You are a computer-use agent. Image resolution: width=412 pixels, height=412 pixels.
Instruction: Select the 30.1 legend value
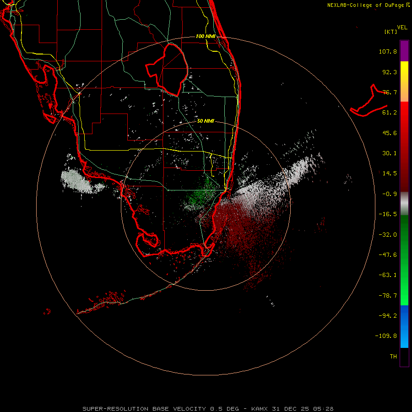click(x=390, y=153)
